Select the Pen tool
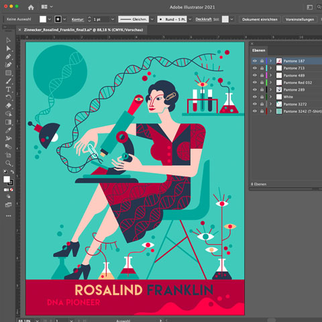Viewport: 322px width, 322px height. point(8,56)
